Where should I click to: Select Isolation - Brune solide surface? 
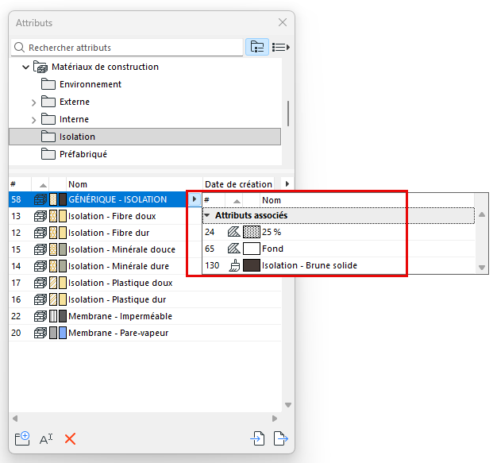tap(338, 265)
